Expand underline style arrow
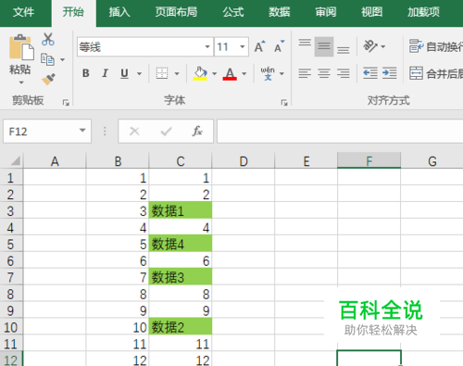 pos(139,74)
